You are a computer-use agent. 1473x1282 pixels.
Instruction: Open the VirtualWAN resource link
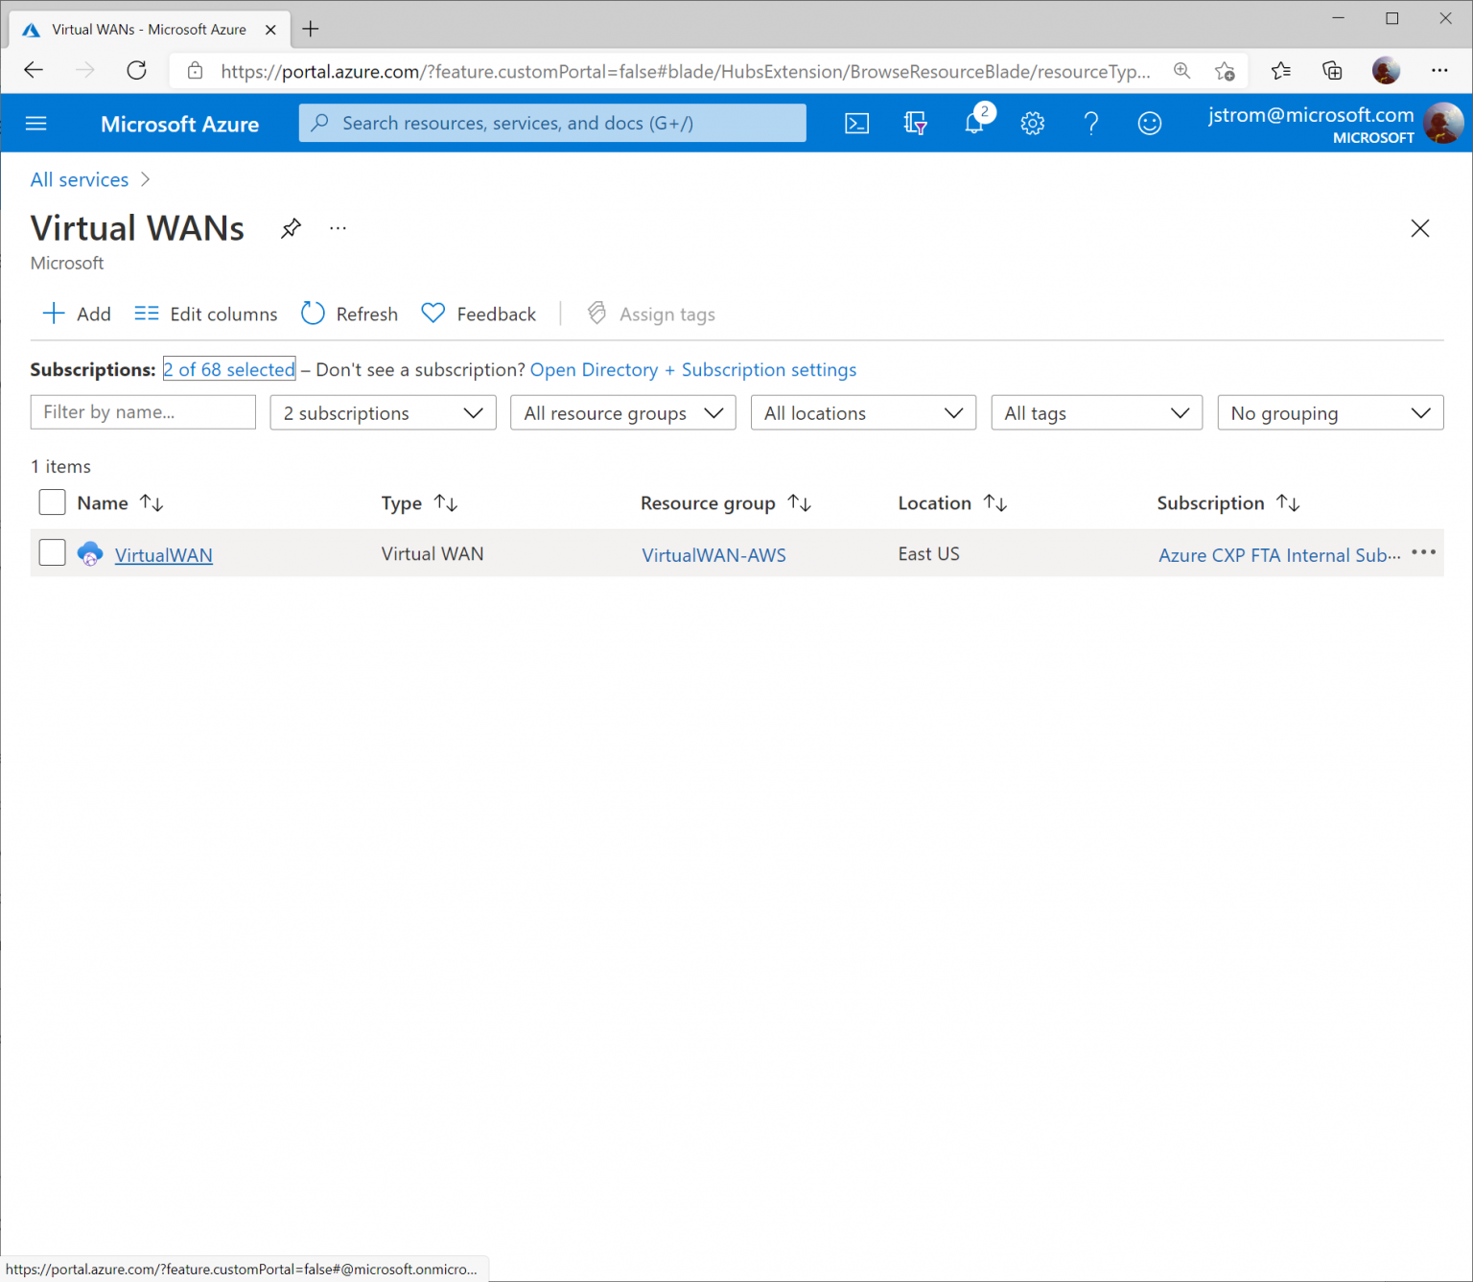(163, 554)
